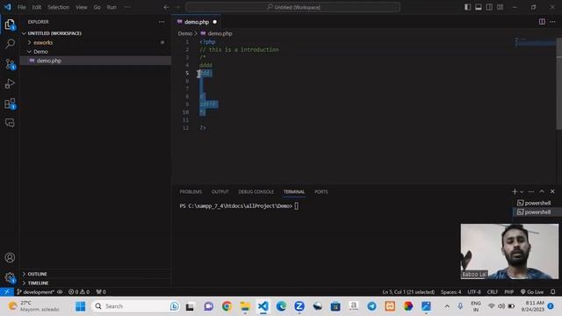Start Go Live server

(x=532, y=292)
